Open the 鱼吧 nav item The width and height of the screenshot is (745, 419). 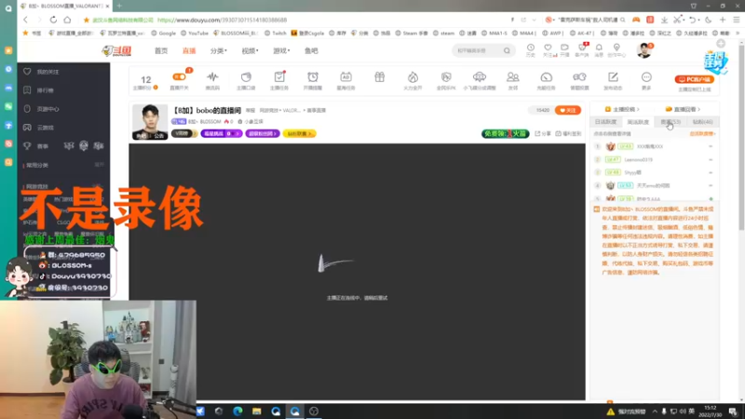311,51
